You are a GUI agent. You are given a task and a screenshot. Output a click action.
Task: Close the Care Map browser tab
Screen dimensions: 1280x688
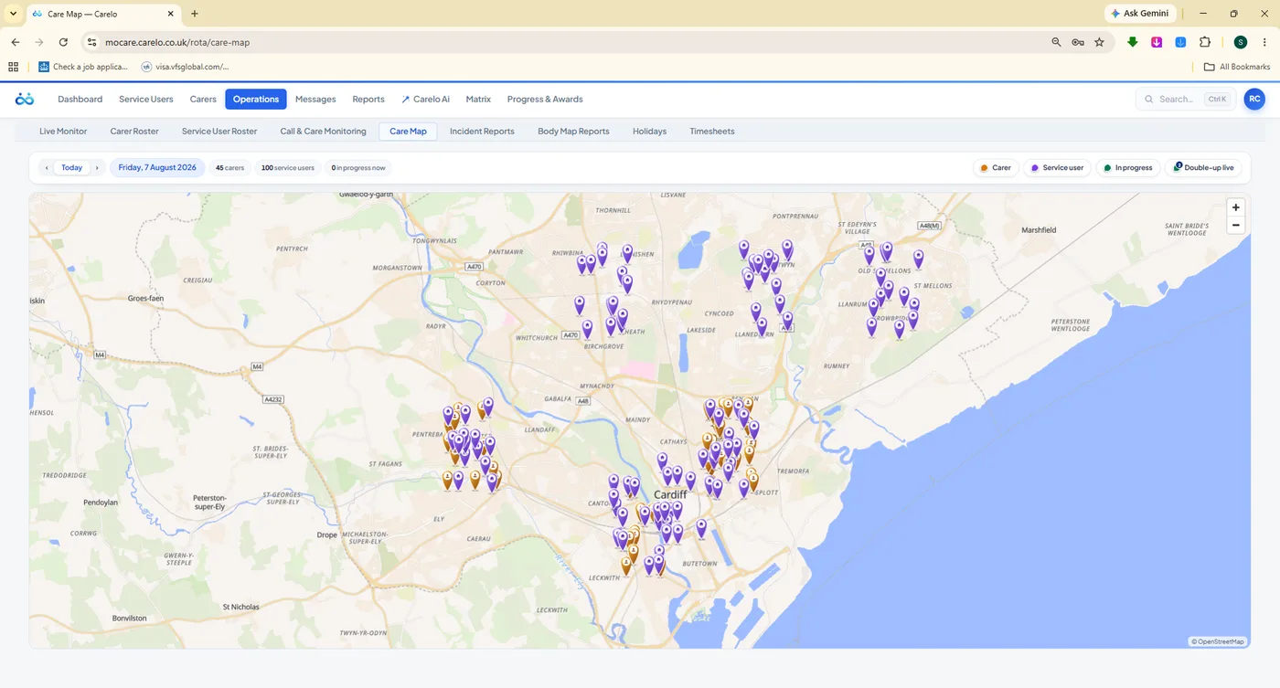(x=170, y=14)
